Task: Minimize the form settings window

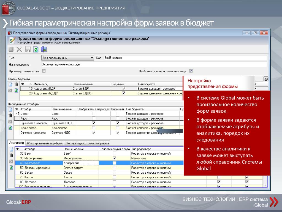Action: click(246, 33)
